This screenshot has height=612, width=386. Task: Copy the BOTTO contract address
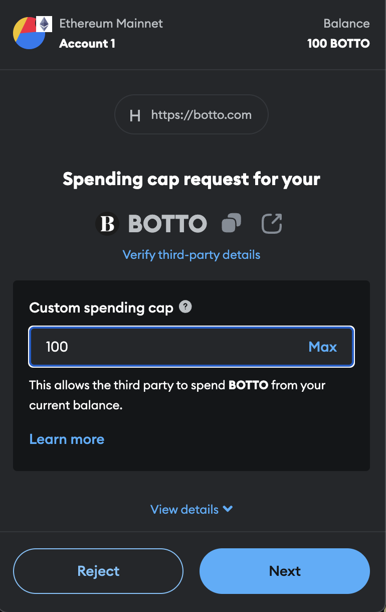pos(231,223)
